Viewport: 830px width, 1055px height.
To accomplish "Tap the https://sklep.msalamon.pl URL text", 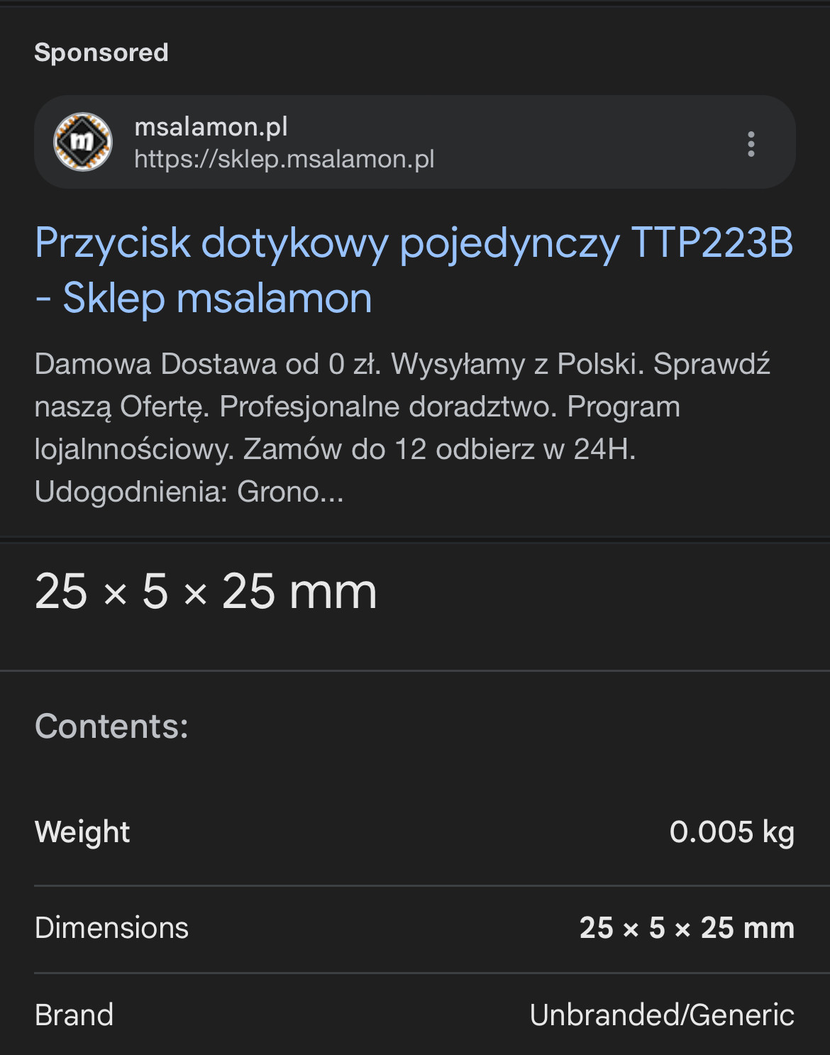I will (x=284, y=159).
